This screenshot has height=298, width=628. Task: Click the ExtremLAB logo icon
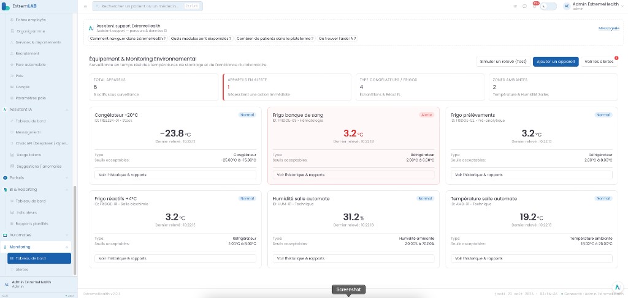[6, 6]
